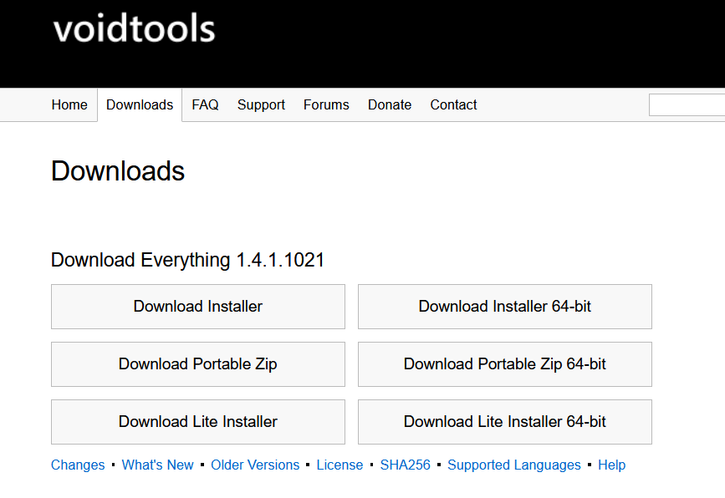
Task: Switch to the Downloads tab
Action: click(x=140, y=104)
